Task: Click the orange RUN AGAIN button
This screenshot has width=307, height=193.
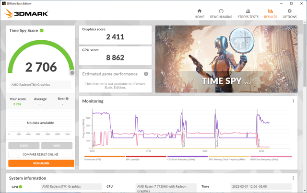Action: pyautogui.click(x=41, y=163)
